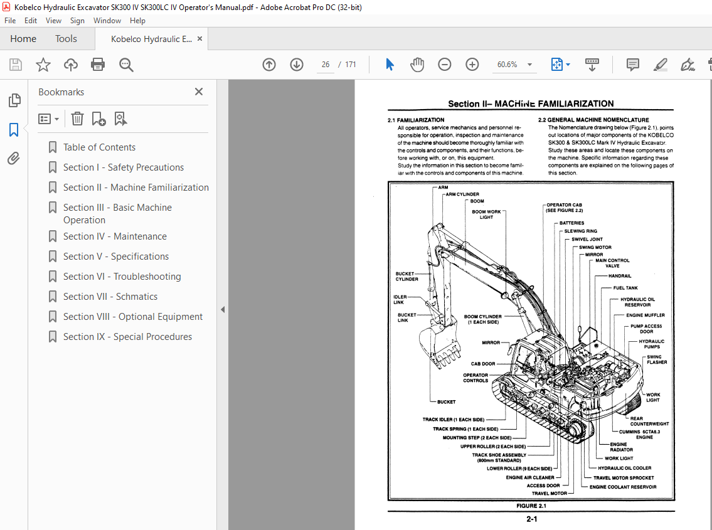Jump to Section III - Basic Machine Operation

point(117,213)
